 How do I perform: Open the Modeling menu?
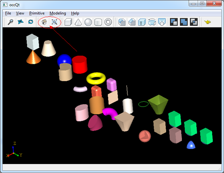pos(58,13)
